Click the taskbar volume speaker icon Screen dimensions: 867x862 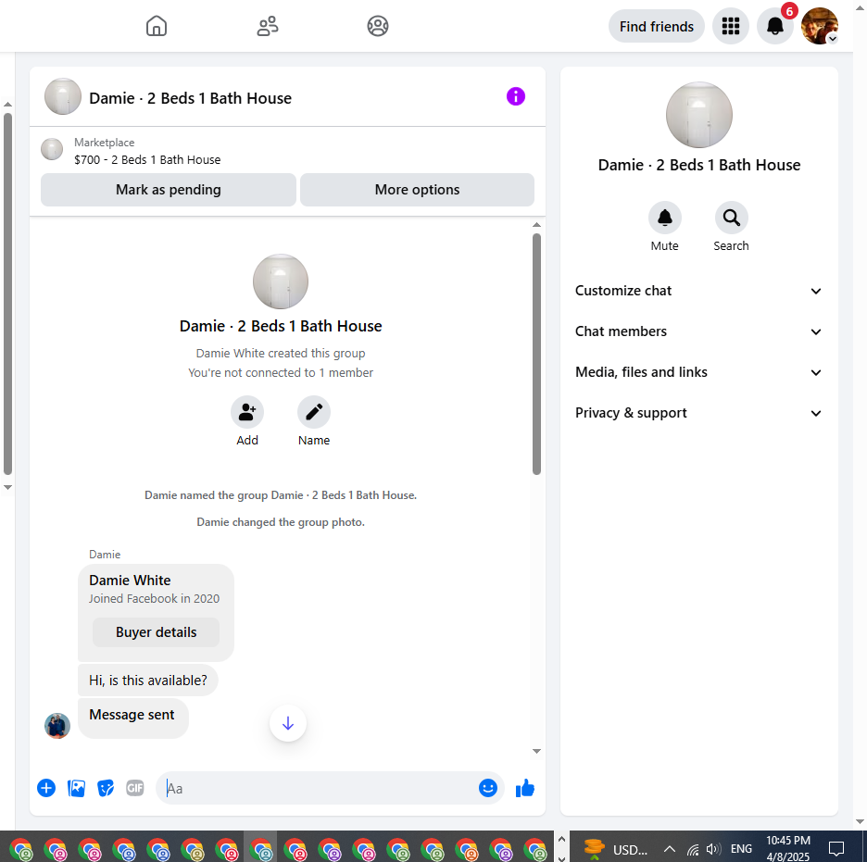[713, 849]
